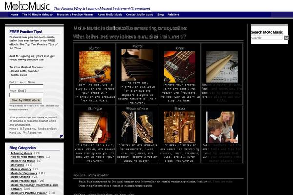Go to Musician's Practice Planner menu item
This screenshot has height=195, width=293.
coord(75,14)
